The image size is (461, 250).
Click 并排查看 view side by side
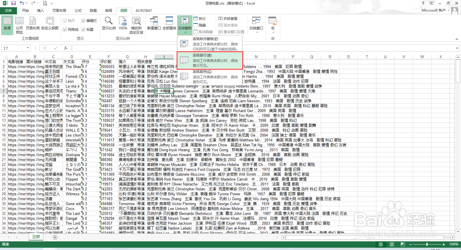(228, 18)
